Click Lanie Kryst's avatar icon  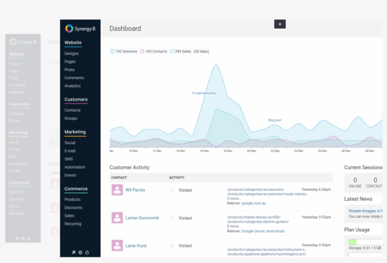(117, 246)
